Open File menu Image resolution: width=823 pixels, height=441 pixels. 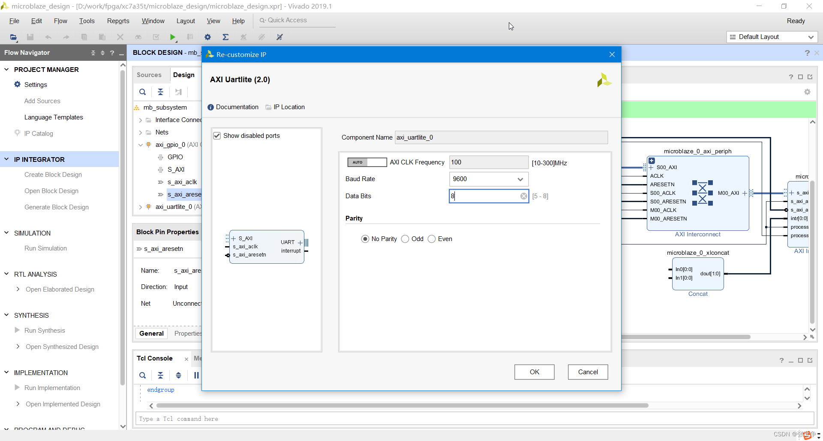click(x=14, y=21)
